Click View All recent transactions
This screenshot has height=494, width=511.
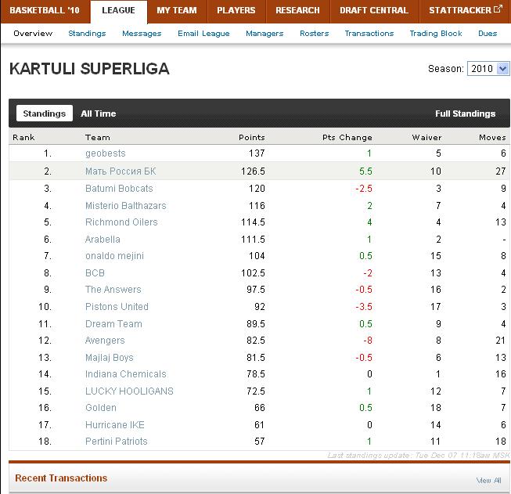click(488, 481)
